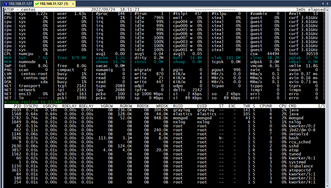This screenshot has width=331, height=188.
Task: Click the ATOP - centos header title
Action: [20, 10]
